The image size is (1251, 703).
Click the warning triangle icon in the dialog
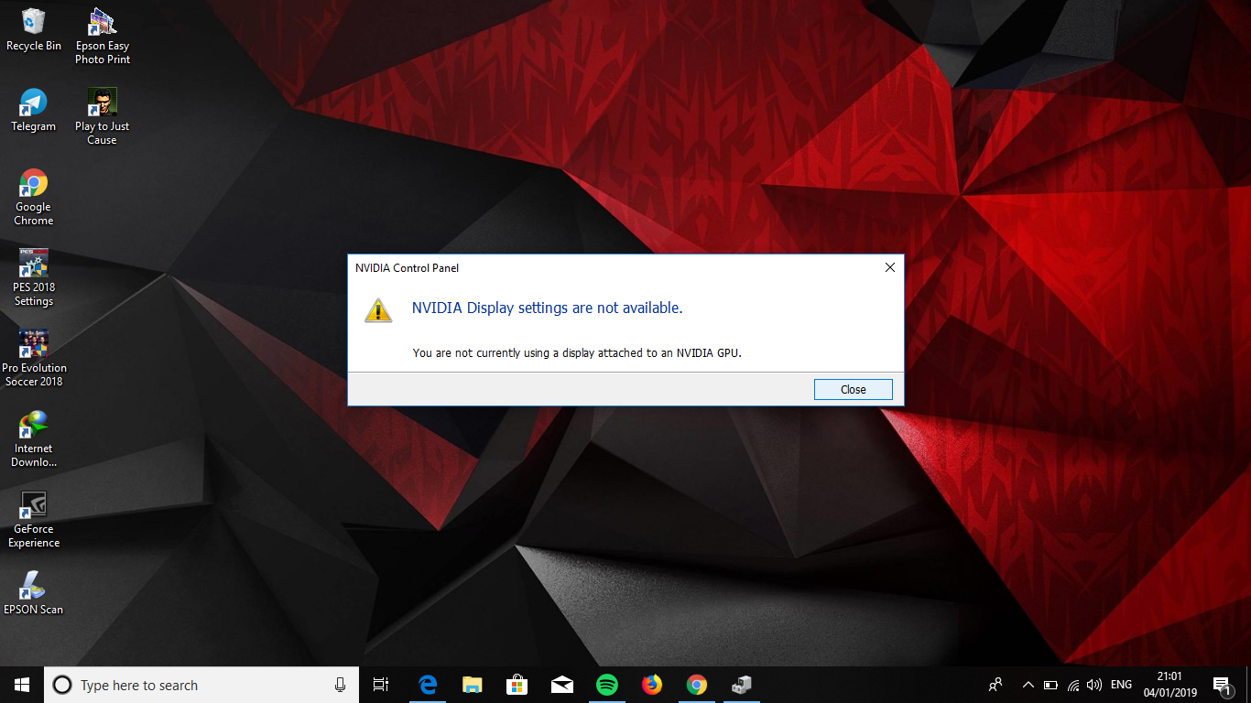point(378,309)
